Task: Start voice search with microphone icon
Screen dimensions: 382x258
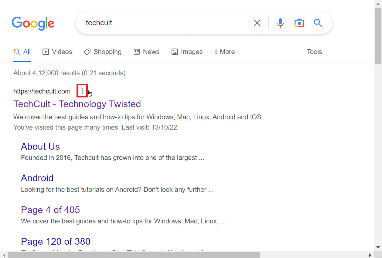Action: point(280,23)
